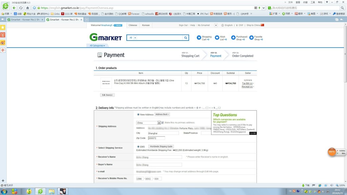Image resolution: width=347 pixels, height=195 pixels.
Task: Open the China country dropdown
Action: click(x=148, y=123)
